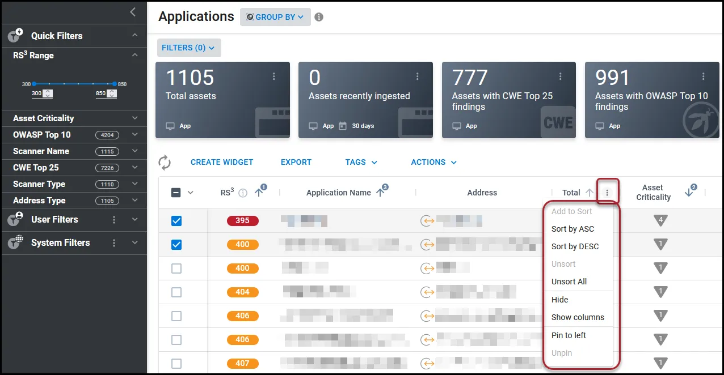Check the checkbox in the first 406 row
Viewport: 724px width, 375px height.
click(x=176, y=316)
